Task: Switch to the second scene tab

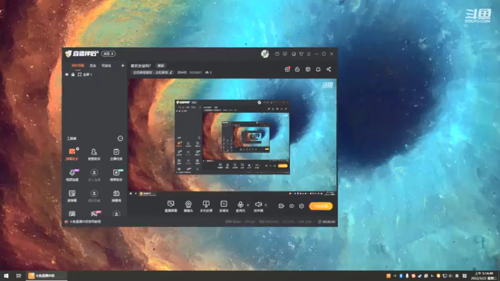Action: pyautogui.click(x=92, y=66)
